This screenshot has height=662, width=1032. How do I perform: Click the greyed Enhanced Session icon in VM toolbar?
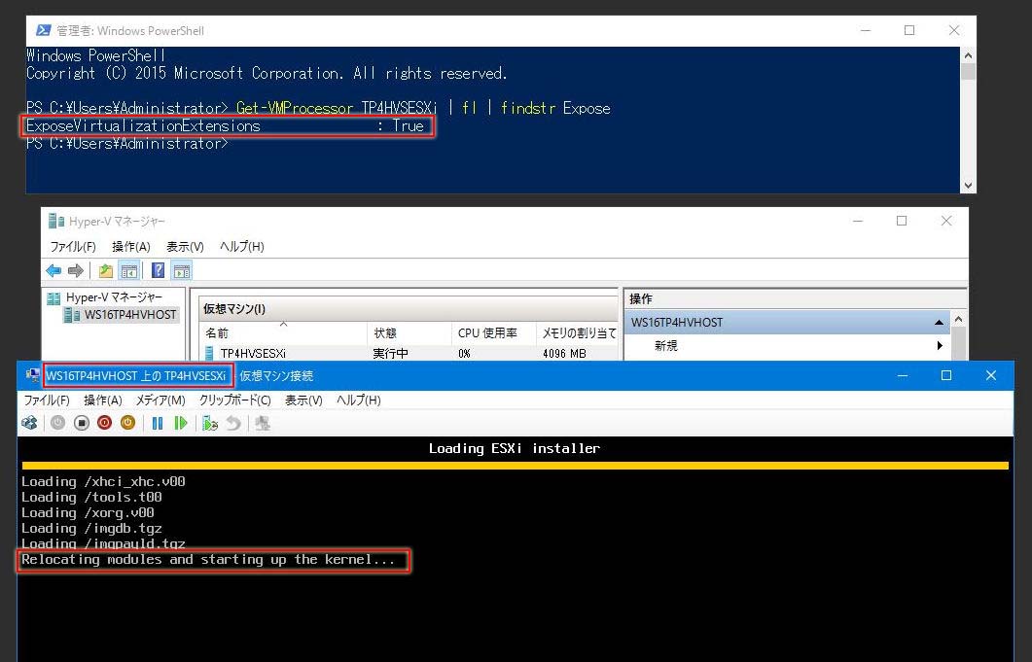[x=263, y=423]
